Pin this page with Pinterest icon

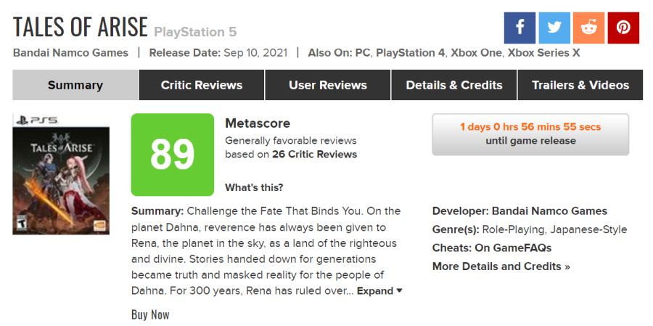pos(623,28)
